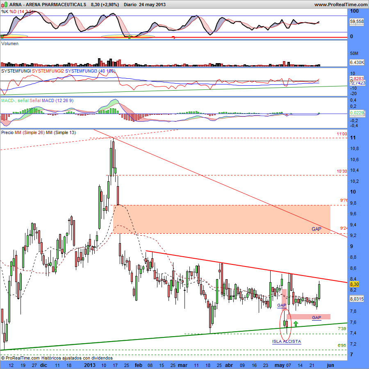The height and width of the screenshot is (369, 369).
Task: Click the 6'95 support level label
Action: [342, 345]
